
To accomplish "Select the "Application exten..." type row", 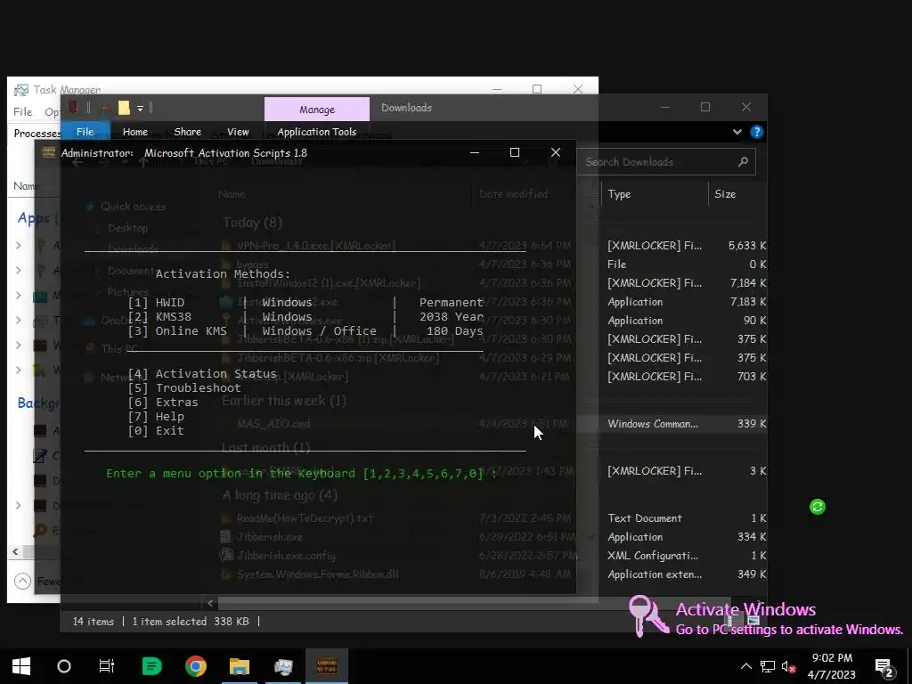I will 655,574.
